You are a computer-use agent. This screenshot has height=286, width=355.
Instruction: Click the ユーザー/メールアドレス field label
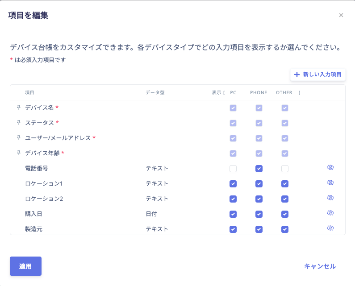coord(58,138)
